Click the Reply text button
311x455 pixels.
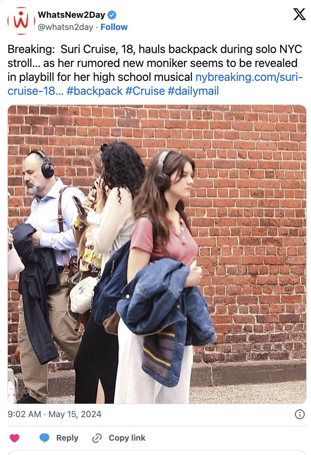click(x=67, y=438)
